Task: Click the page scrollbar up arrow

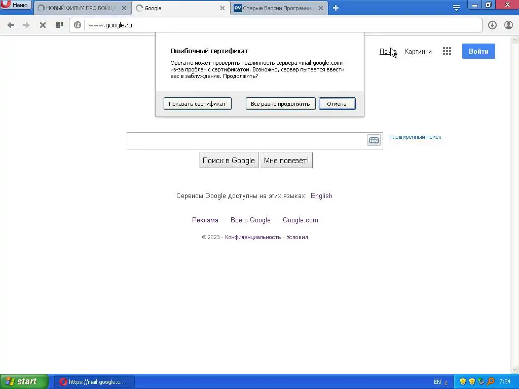Action: (515, 41)
